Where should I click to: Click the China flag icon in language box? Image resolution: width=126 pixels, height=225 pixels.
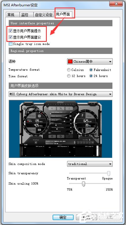coord(70,61)
